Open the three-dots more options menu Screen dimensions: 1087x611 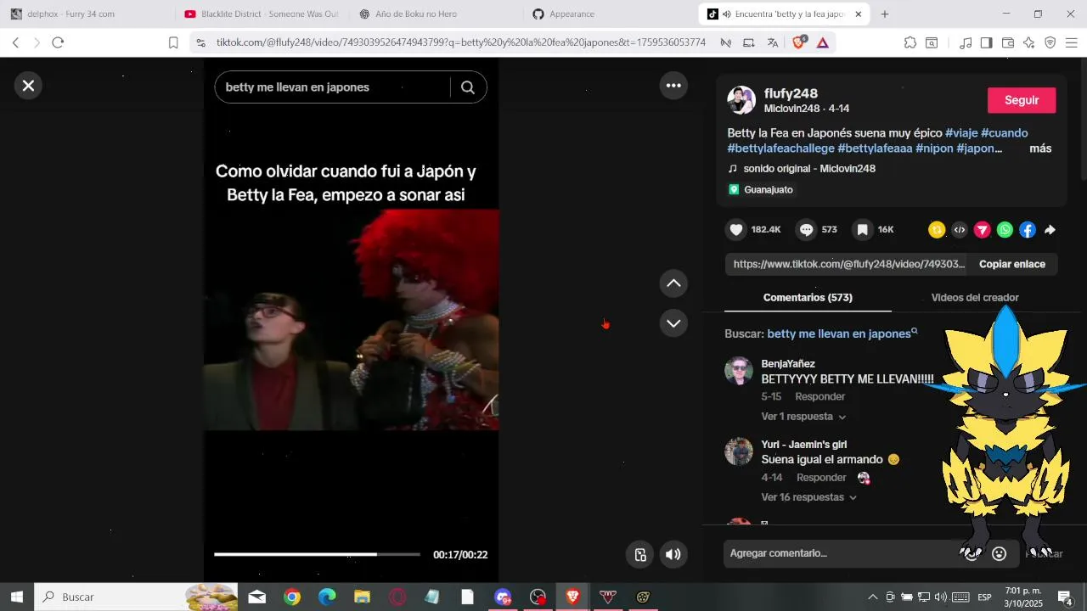[x=673, y=86]
